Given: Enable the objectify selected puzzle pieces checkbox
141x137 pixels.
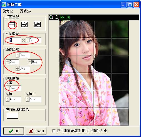Looking at the screenshot, I should tap(54, 131).
